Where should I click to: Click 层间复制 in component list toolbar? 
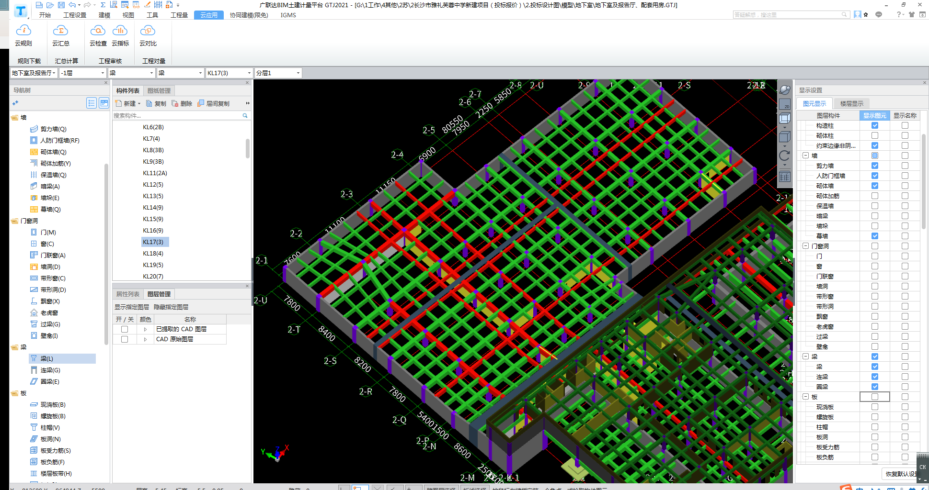214,103
